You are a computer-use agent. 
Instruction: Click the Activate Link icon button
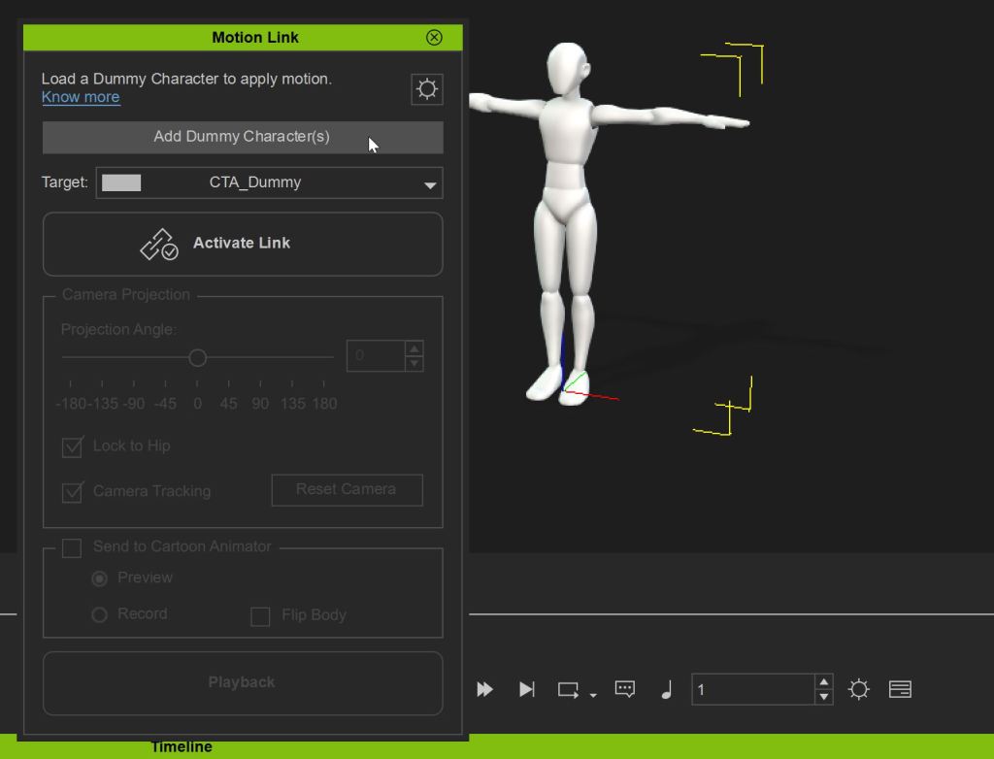[x=160, y=243]
